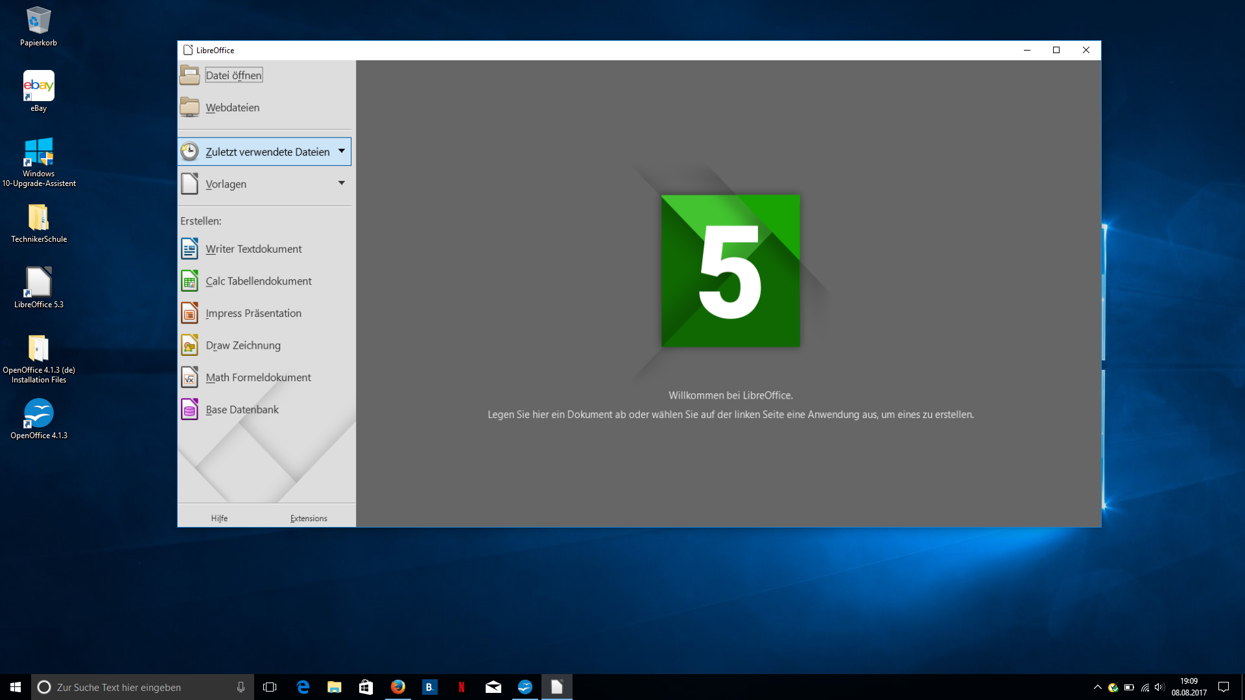This screenshot has width=1245, height=700.
Task: Click the microphone icon in search box
Action: point(241,687)
